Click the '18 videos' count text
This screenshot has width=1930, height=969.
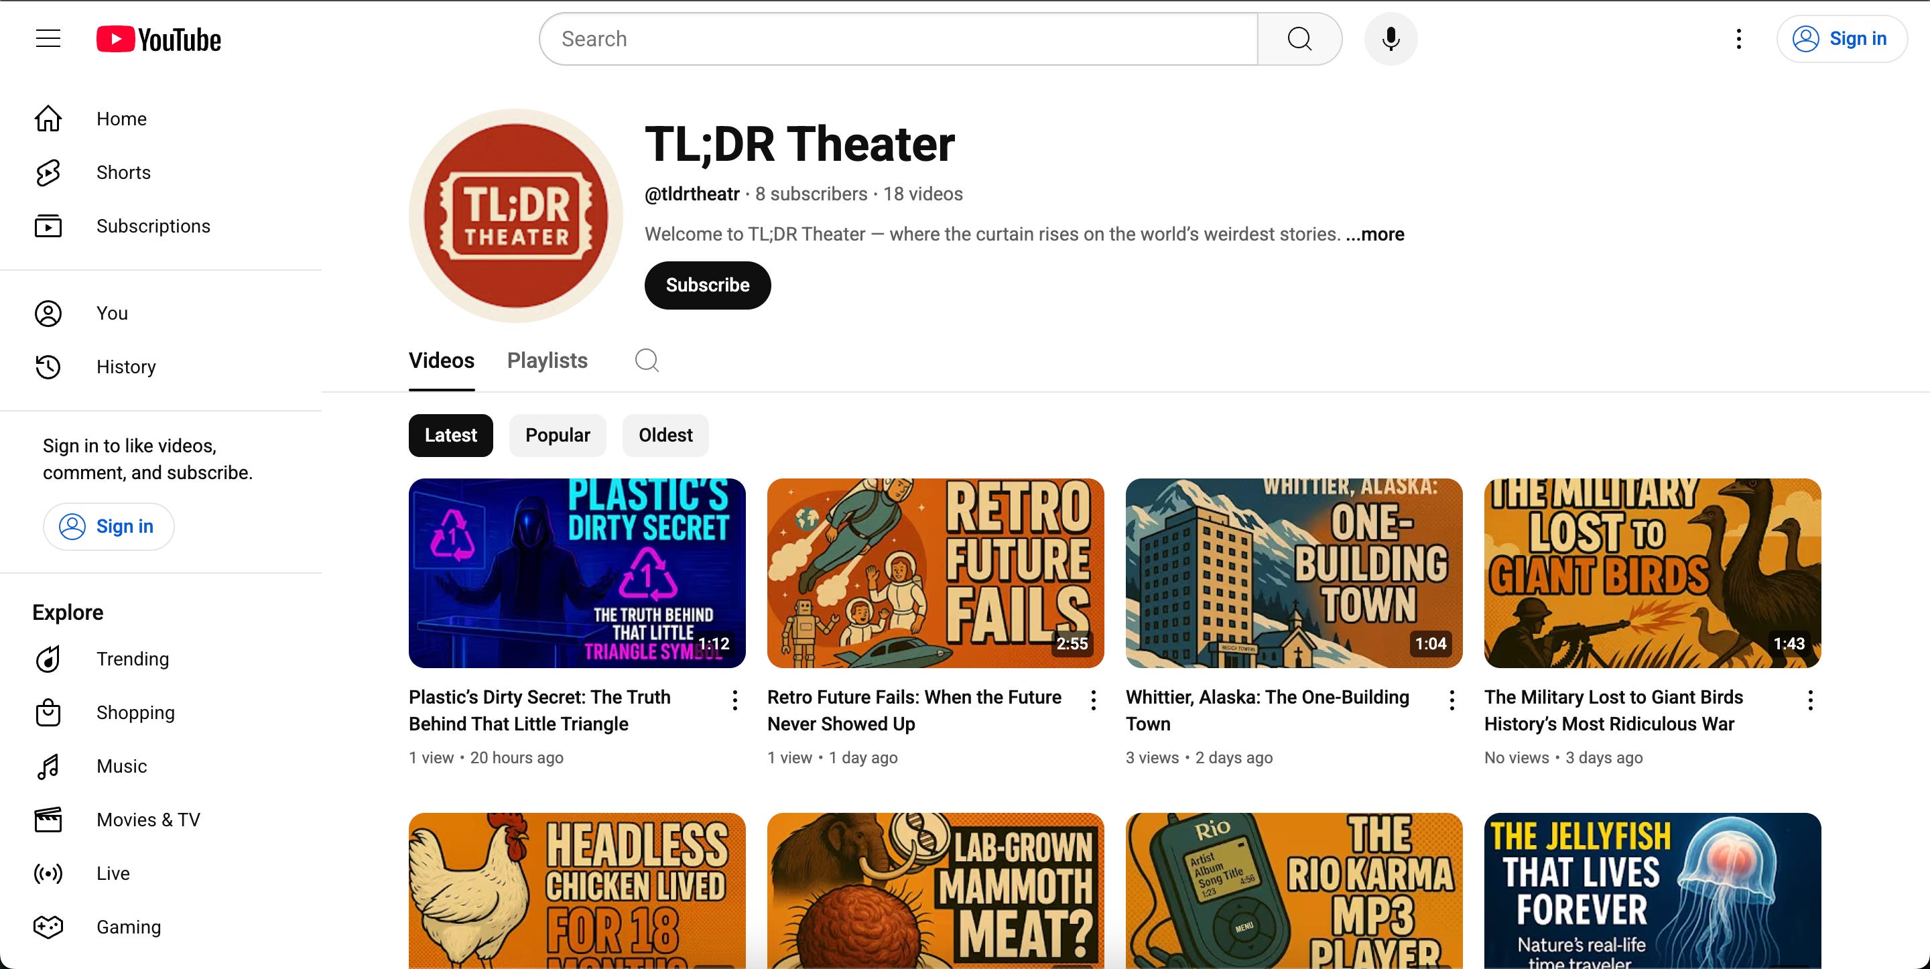point(923,194)
